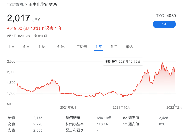Click the 2021年10月 axis label
185x136 pixels.
(122, 107)
